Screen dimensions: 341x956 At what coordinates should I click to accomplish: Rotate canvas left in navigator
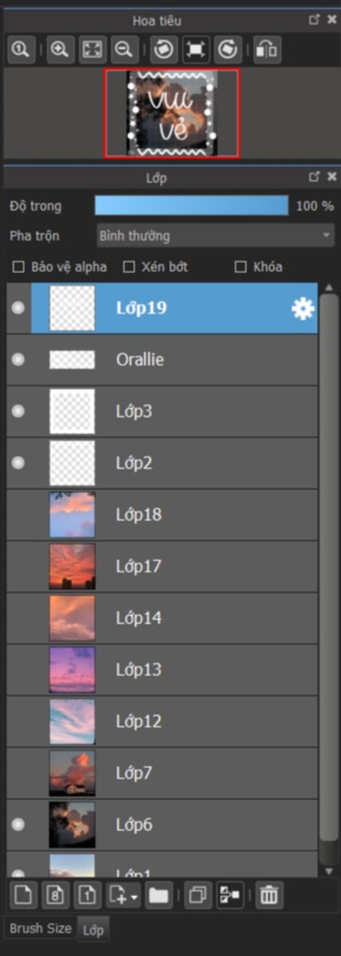click(164, 49)
